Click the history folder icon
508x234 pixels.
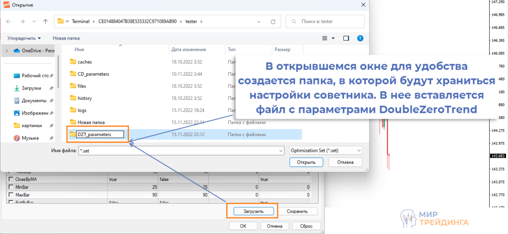pos(73,98)
